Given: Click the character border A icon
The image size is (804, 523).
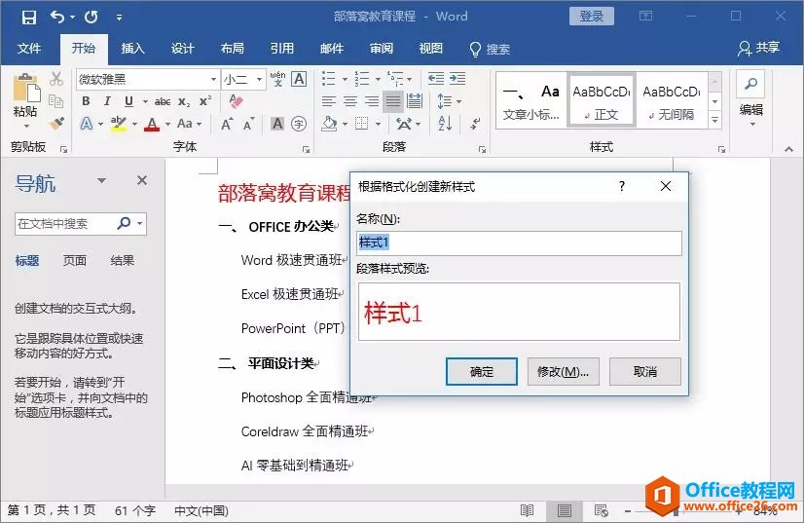Looking at the screenshot, I should 299,79.
